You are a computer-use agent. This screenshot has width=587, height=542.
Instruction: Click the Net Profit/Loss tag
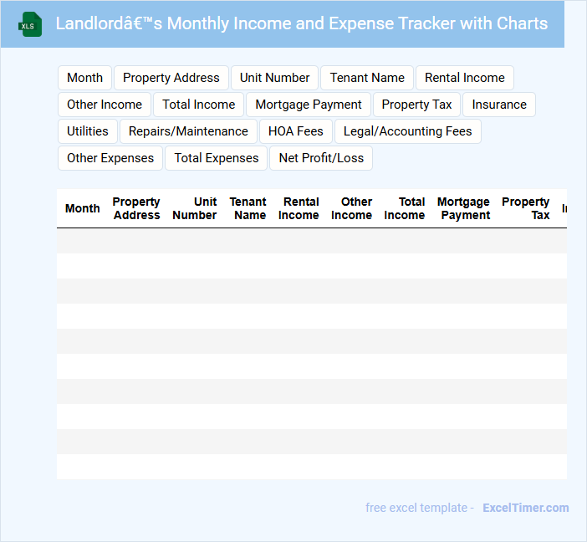(321, 158)
